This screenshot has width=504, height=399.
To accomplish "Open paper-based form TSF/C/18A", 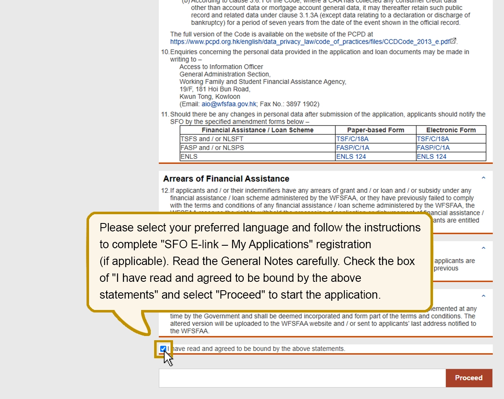I will [352, 139].
